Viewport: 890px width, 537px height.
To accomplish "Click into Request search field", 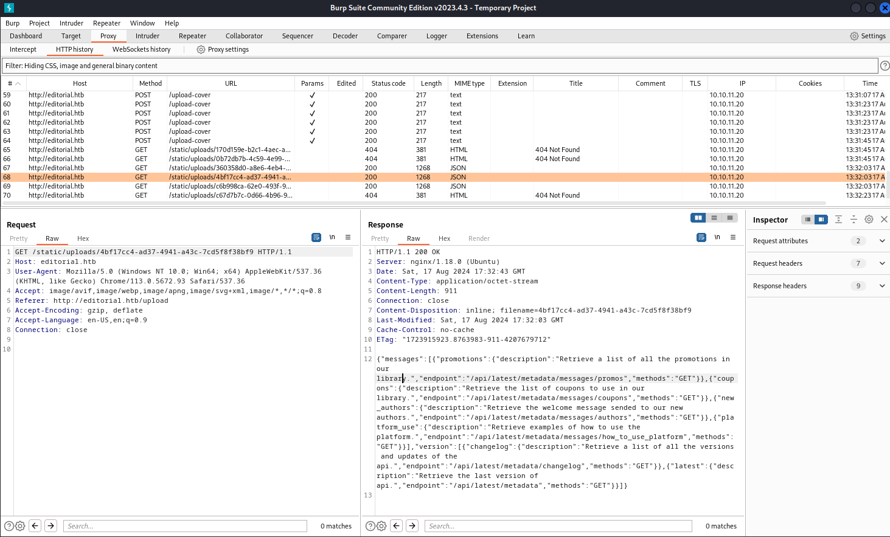I will (185, 526).
